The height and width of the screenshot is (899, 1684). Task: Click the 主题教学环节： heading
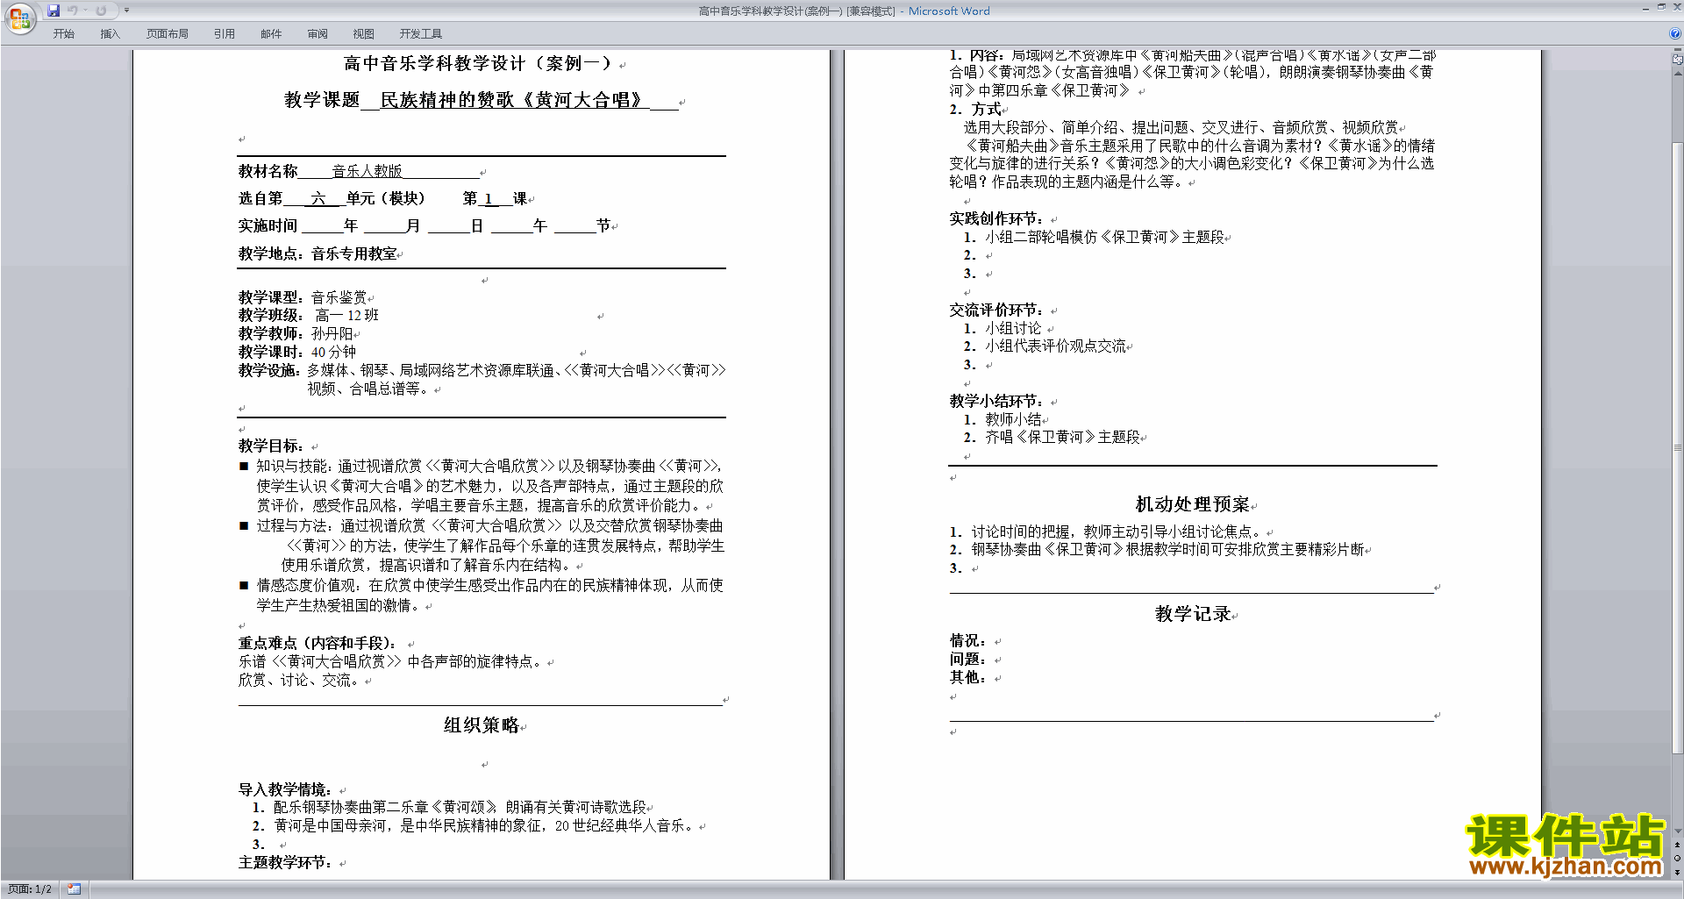(x=285, y=862)
